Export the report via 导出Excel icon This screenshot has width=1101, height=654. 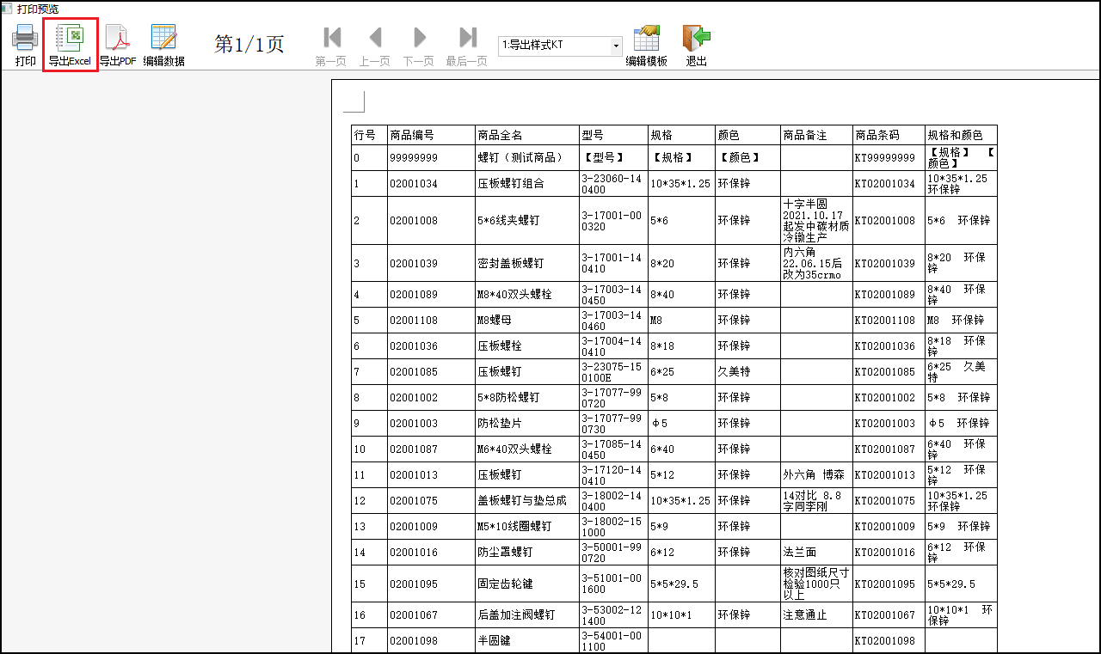click(x=70, y=39)
